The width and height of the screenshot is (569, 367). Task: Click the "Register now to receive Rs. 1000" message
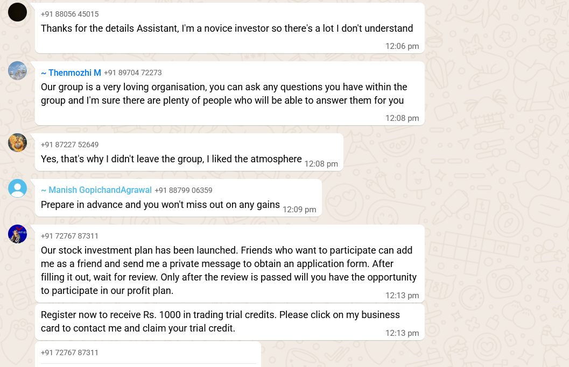point(220,321)
